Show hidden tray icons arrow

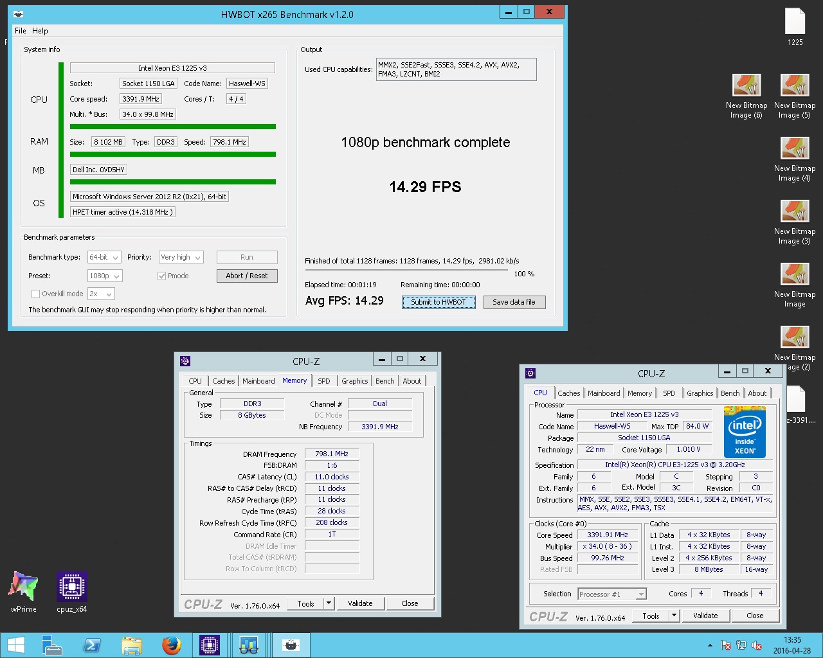coord(710,646)
